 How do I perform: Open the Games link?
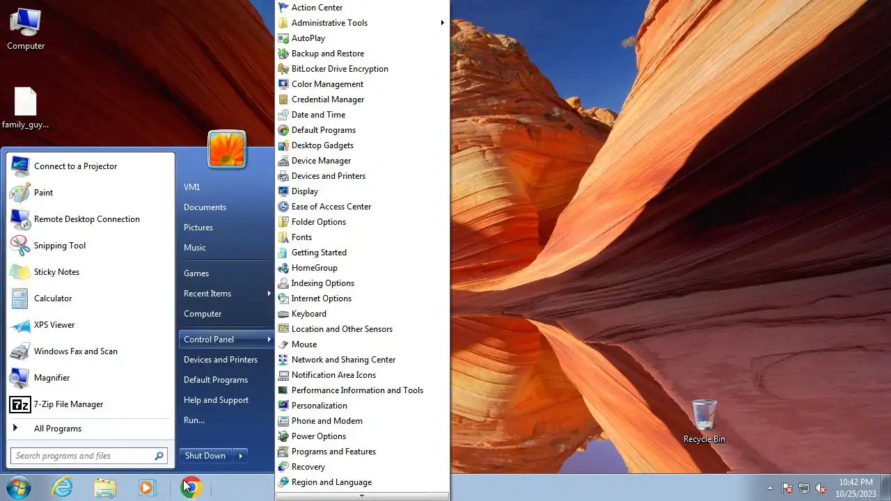(x=226, y=273)
